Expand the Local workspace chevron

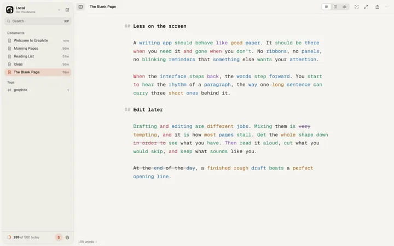pyautogui.click(x=59, y=10)
